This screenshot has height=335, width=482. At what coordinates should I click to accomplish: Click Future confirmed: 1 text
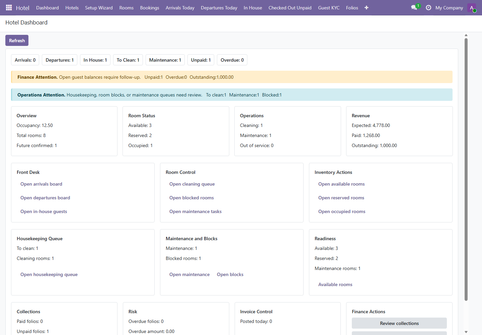coord(37,145)
